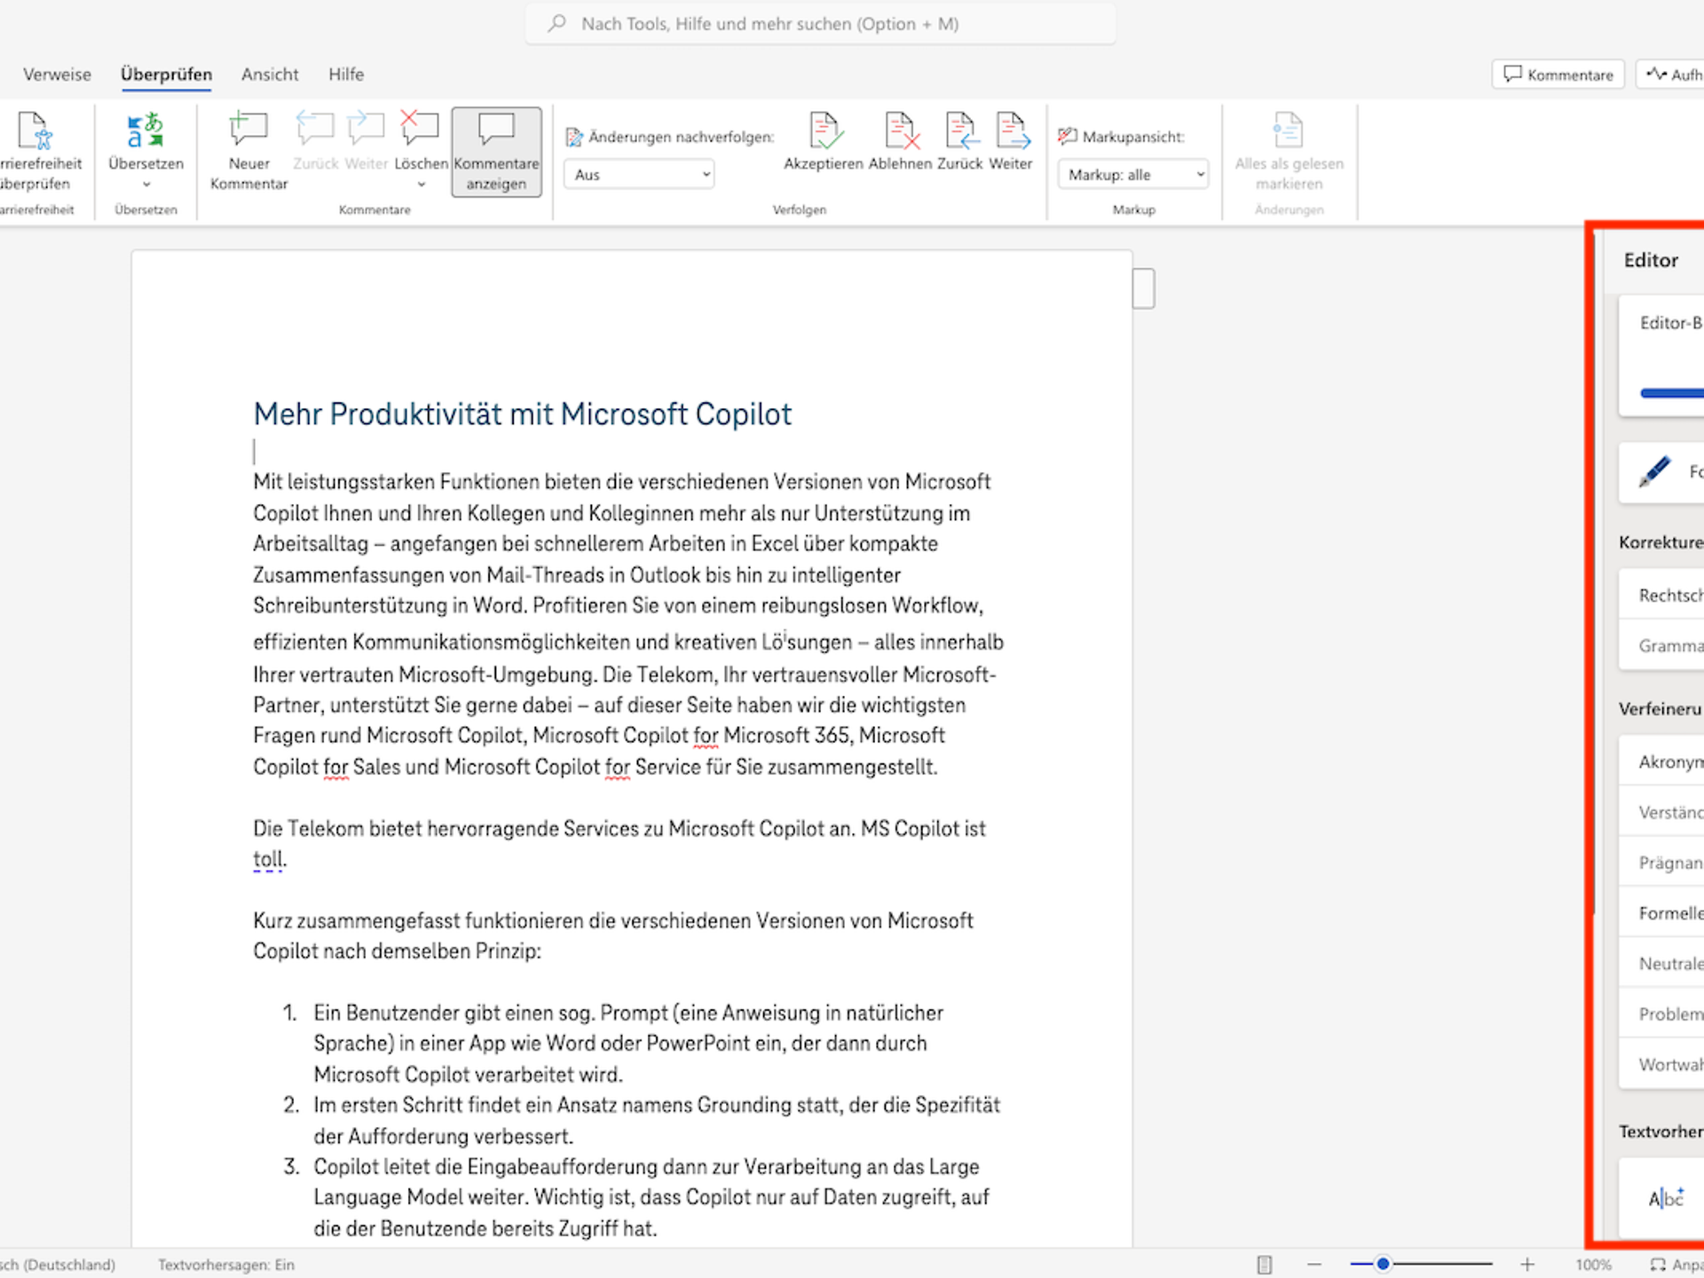Expand the Löschen dropdown arrow

(420, 184)
